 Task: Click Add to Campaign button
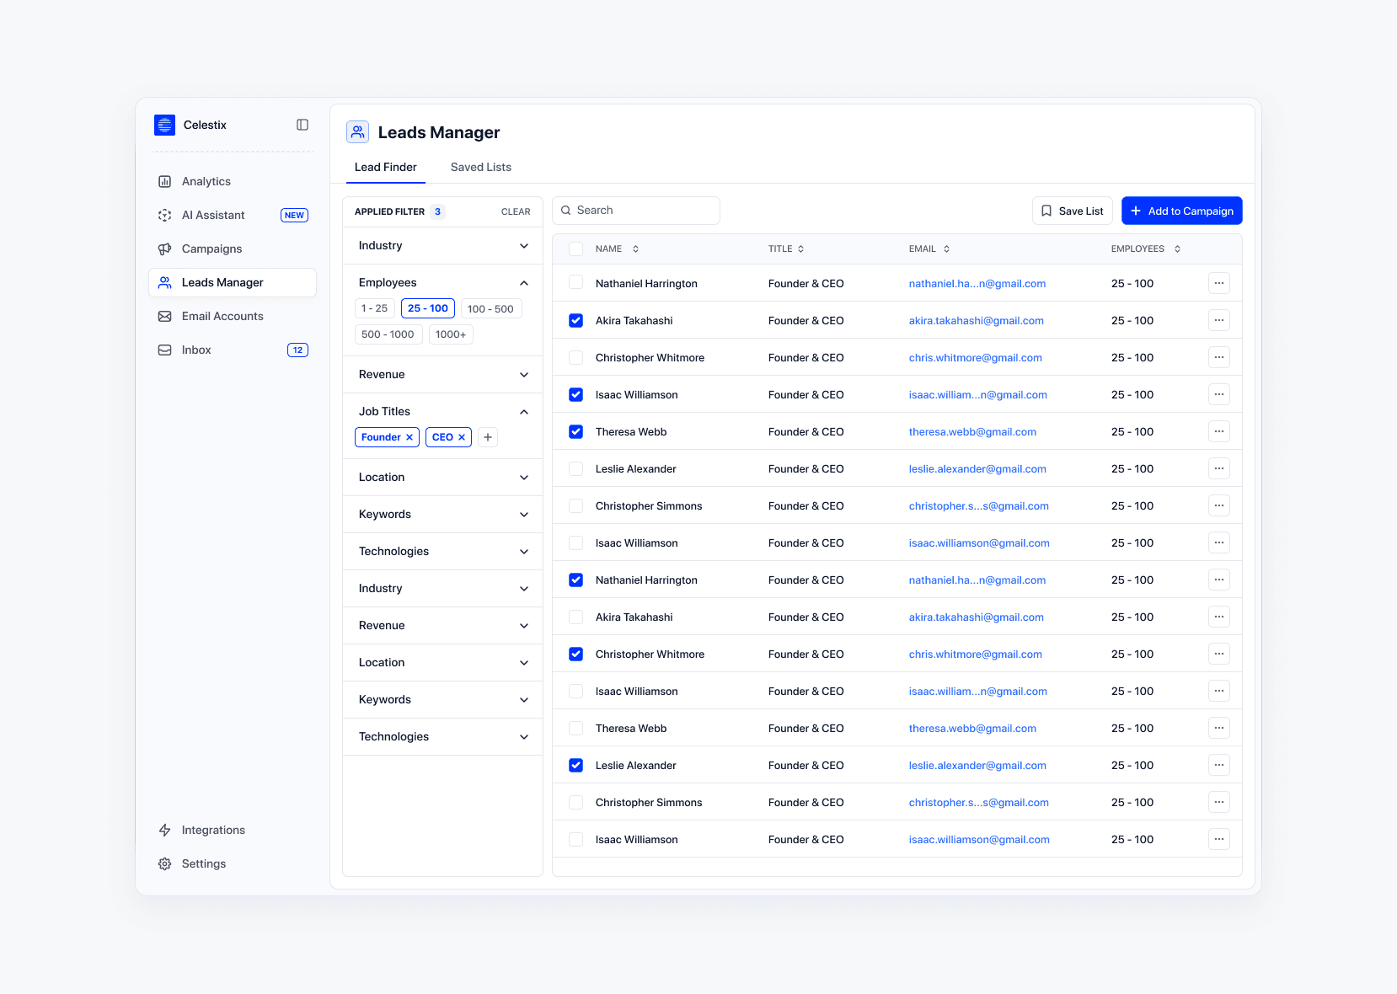pos(1182,211)
